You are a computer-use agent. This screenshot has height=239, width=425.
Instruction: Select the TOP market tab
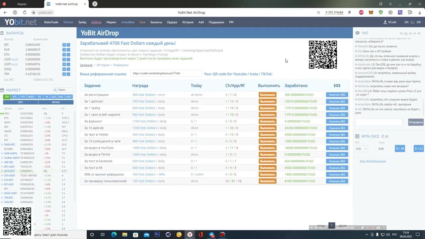7,97
